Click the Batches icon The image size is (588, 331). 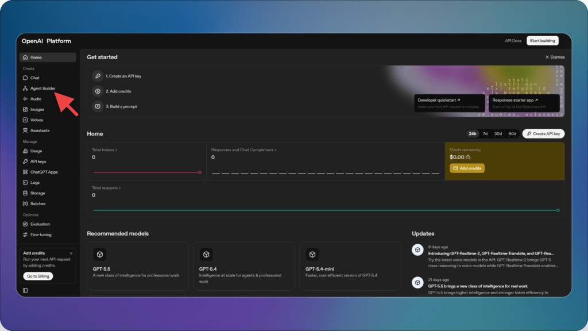point(25,203)
